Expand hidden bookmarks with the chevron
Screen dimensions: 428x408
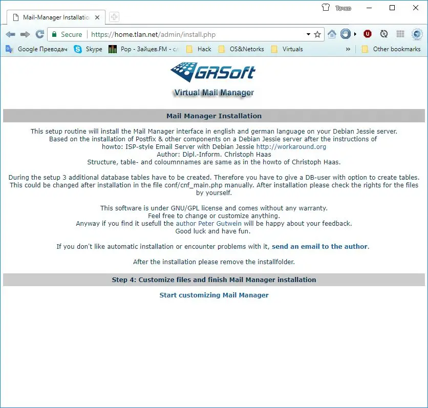[x=348, y=49]
